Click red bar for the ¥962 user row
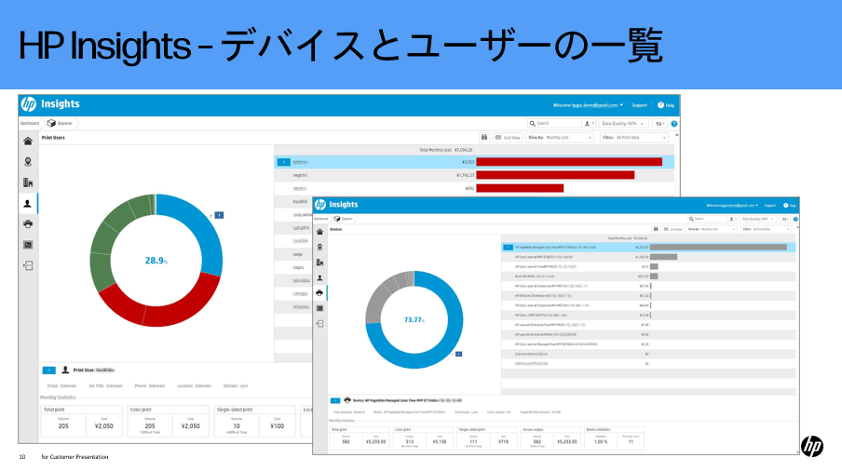The image size is (842, 472). click(520, 188)
